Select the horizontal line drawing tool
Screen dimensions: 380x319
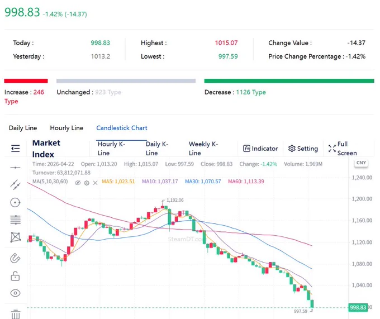coord(15,168)
